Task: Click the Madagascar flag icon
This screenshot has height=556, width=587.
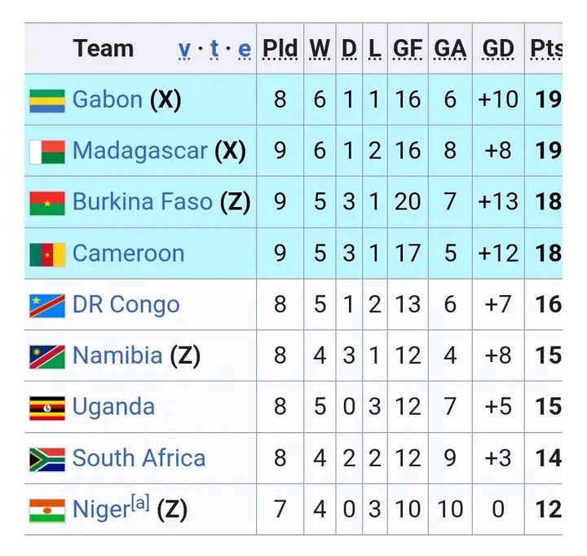Action: point(47,152)
